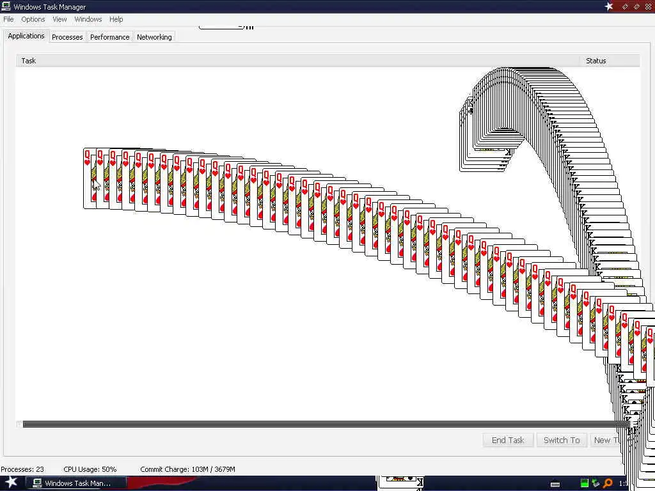Viewport: 655px width, 491px height.
Task: Sort by the Task column header
Action: pyautogui.click(x=298, y=61)
